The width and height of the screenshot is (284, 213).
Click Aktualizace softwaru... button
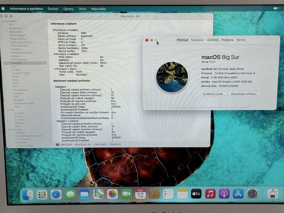245,94
